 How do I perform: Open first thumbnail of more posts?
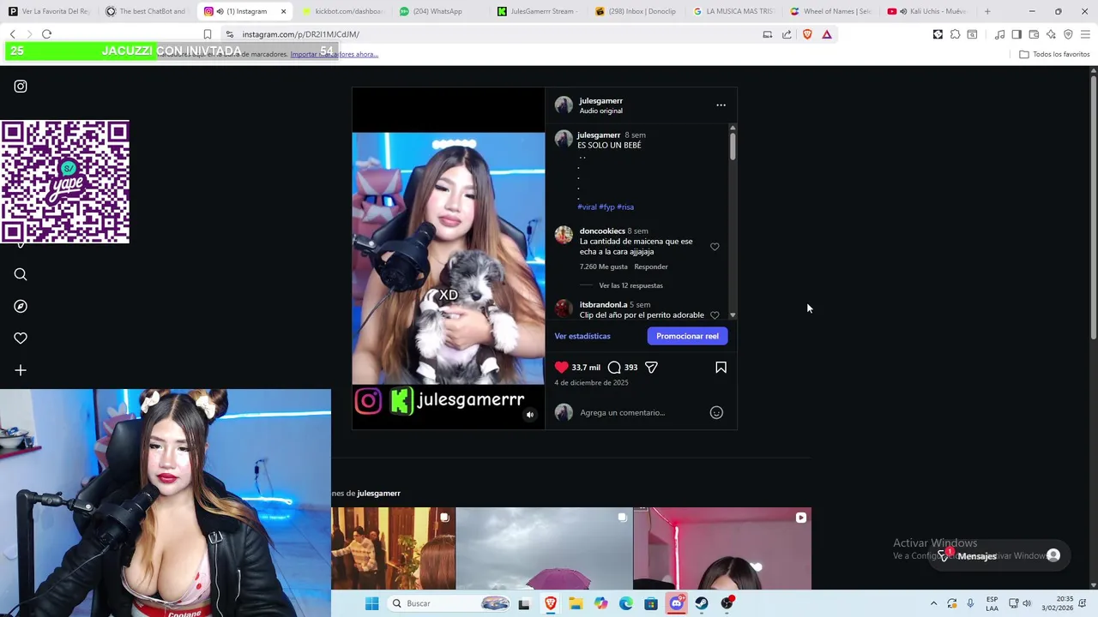[x=393, y=548]
